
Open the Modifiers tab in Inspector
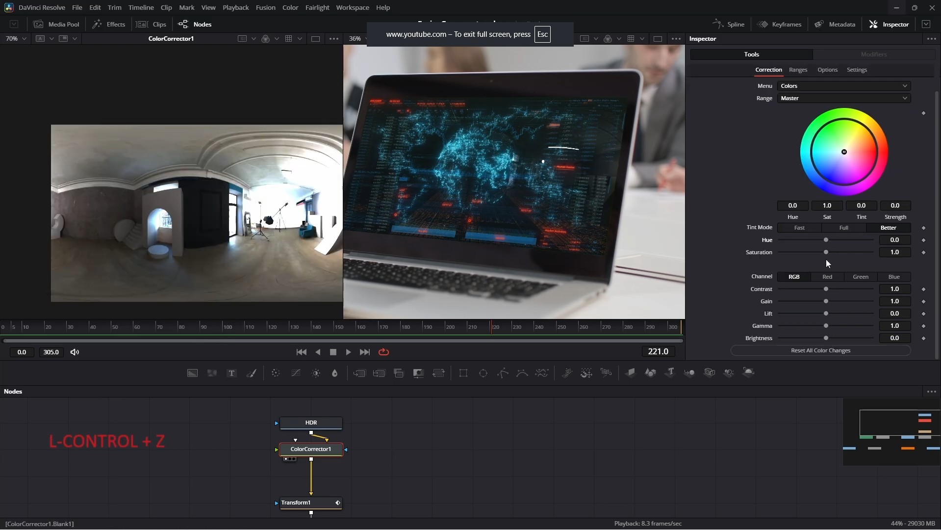[x=873, y=54]
